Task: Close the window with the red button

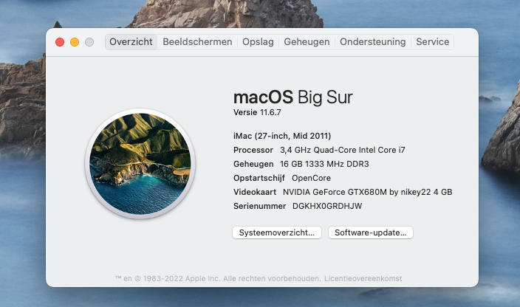Action: tap(60, 42)
